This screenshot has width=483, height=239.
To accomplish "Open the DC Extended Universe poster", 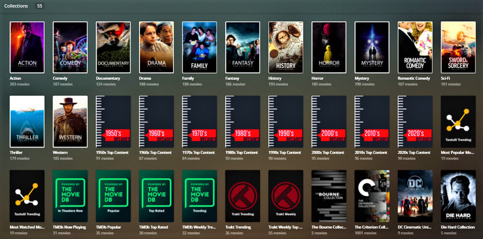I will 415,196.
